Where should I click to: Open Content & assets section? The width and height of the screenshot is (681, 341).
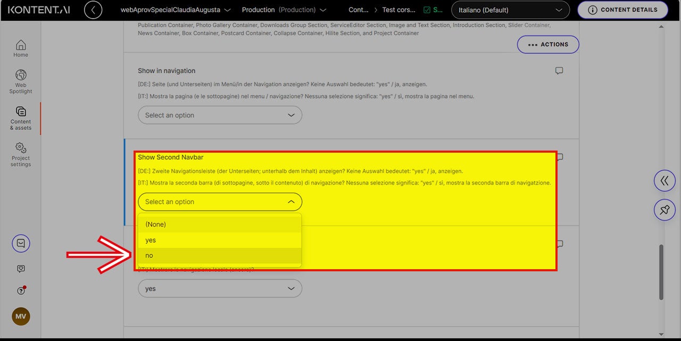pyautogui.click(x=21, y=118)
